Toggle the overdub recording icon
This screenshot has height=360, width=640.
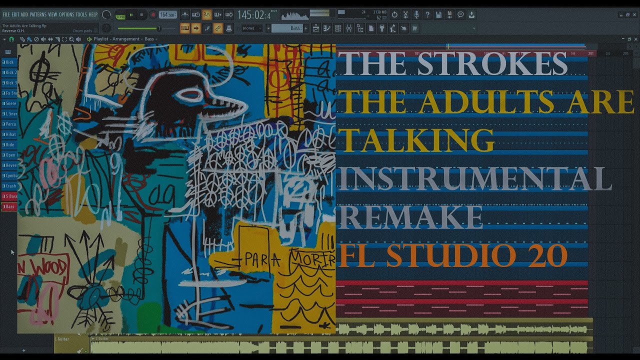[x=217, y=15]
